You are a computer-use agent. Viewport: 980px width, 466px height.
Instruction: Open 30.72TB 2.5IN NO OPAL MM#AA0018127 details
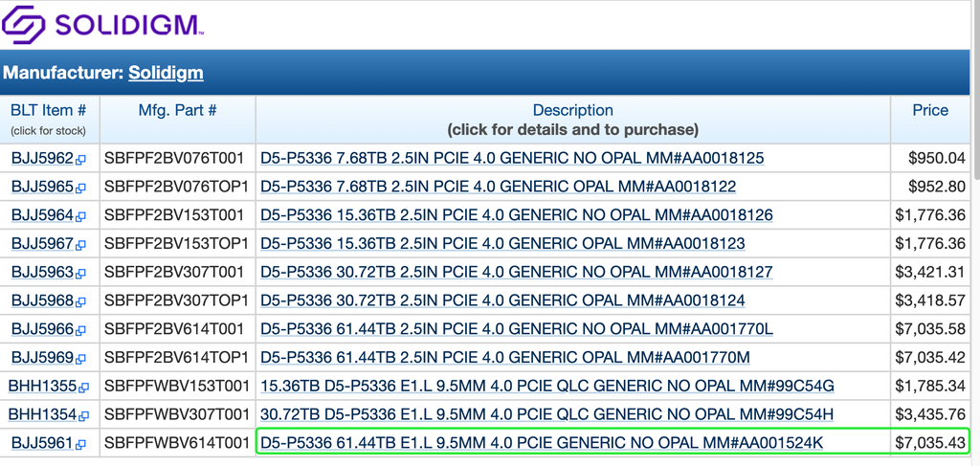[x=516, y=273]
